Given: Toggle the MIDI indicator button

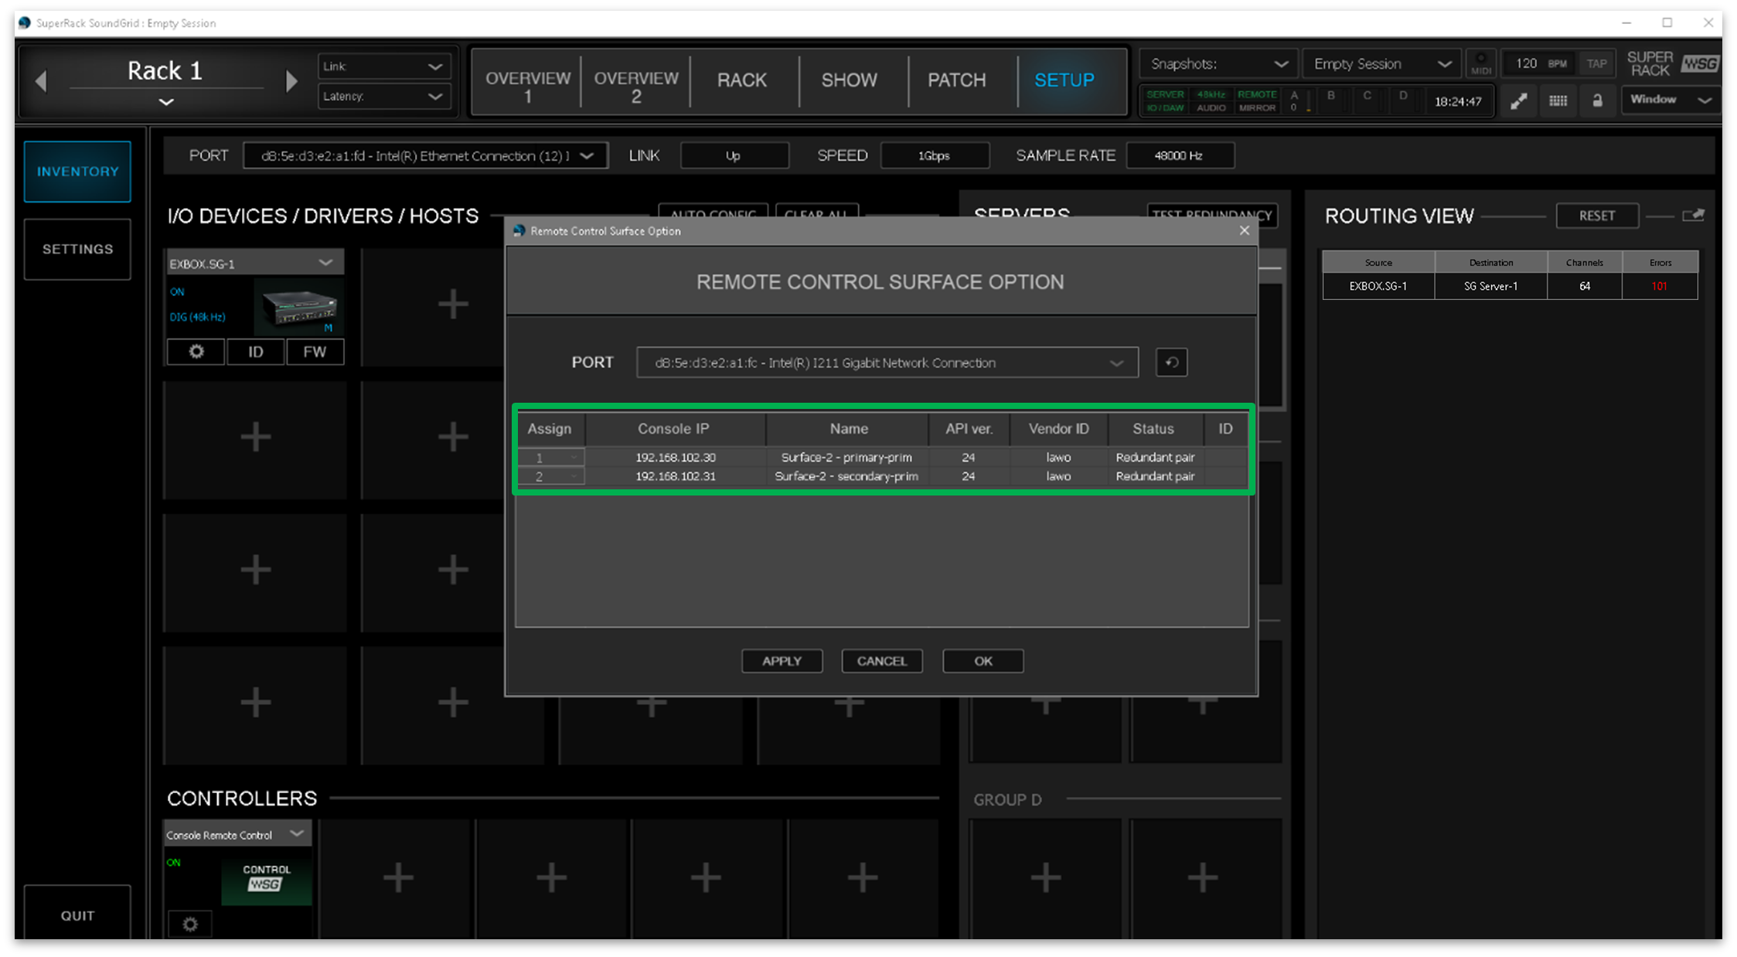Looking at the screenshot, I should (x=1480, y=63).
